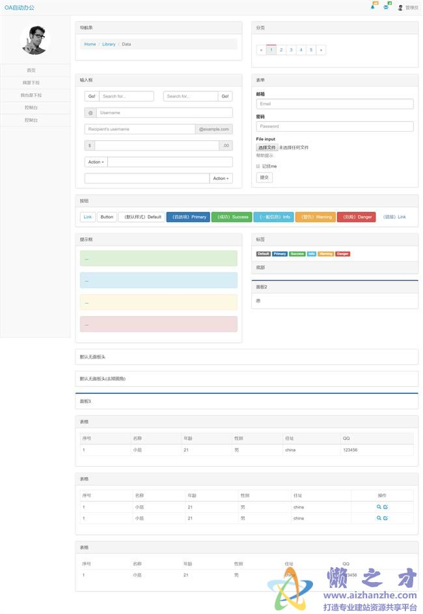Viewport: 423px width, 614px height.
Task: Click the edit icon in first table row
Action: [x=386, y=507]
